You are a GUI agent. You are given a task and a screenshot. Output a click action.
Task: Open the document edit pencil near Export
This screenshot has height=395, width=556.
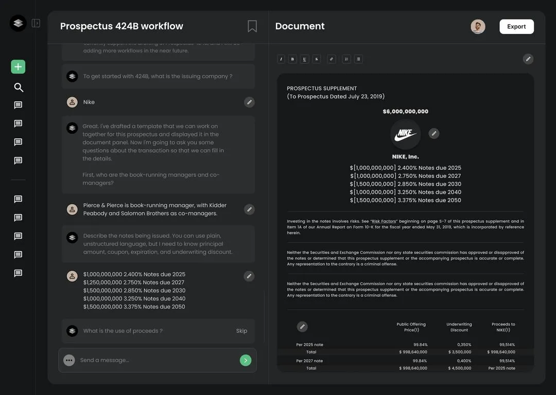click(x=528, y=59)
